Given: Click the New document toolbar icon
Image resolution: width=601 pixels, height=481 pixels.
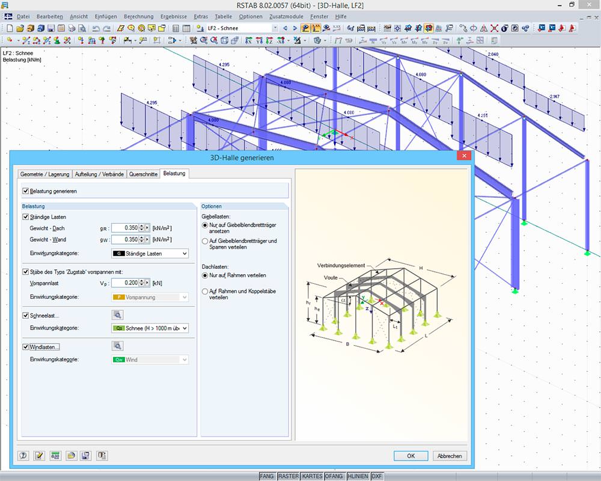Looking at the screenshot, I should [x=10, y=28].
